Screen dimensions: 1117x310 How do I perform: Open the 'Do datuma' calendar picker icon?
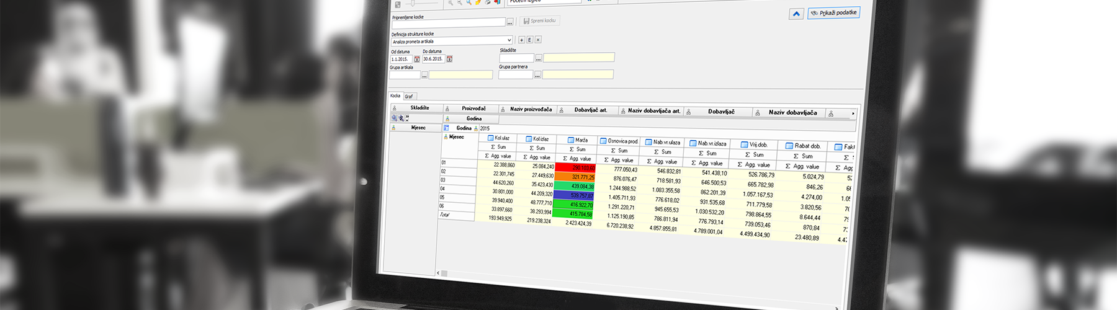449,59
